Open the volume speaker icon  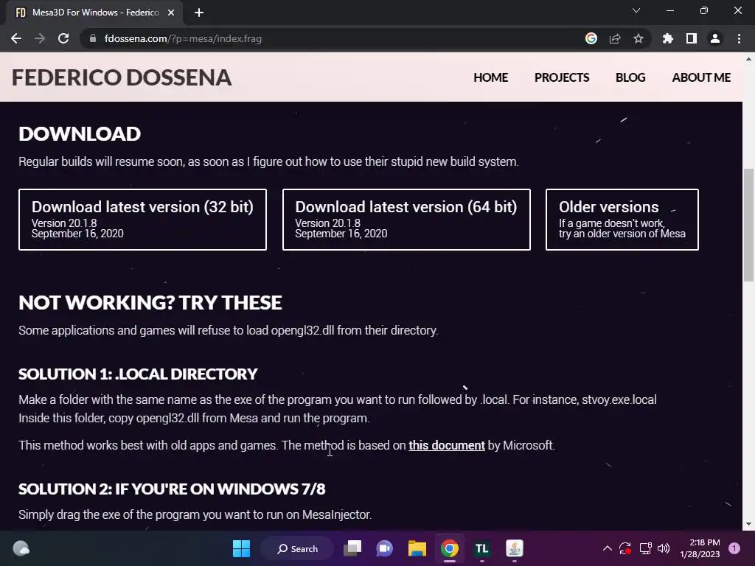(x=664, y=548)
